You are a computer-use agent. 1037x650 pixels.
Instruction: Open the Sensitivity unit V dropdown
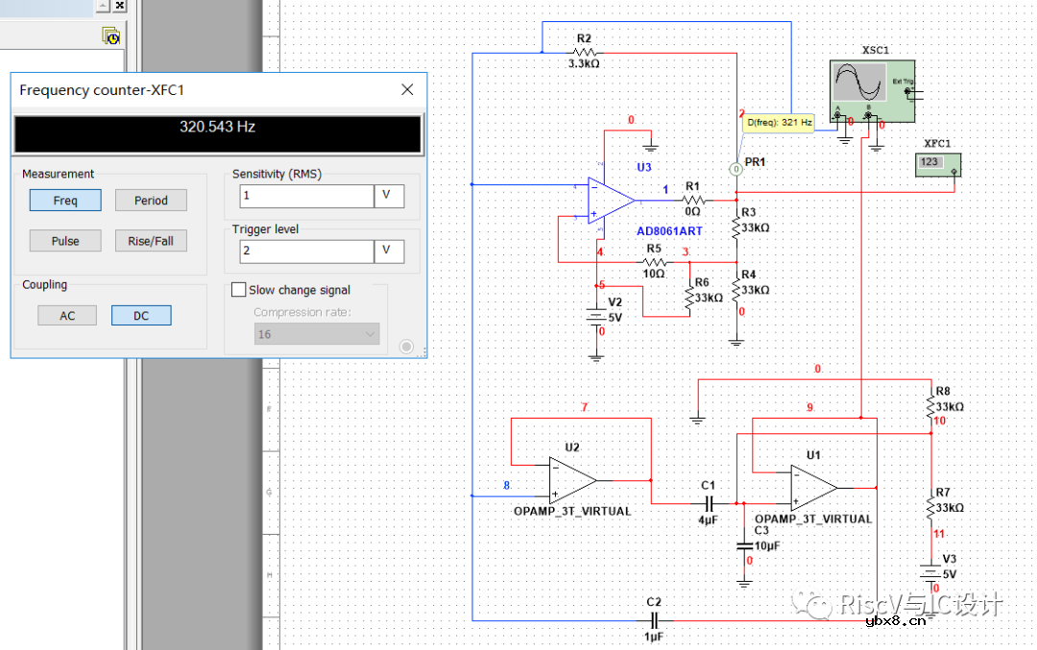coord(390,196)
